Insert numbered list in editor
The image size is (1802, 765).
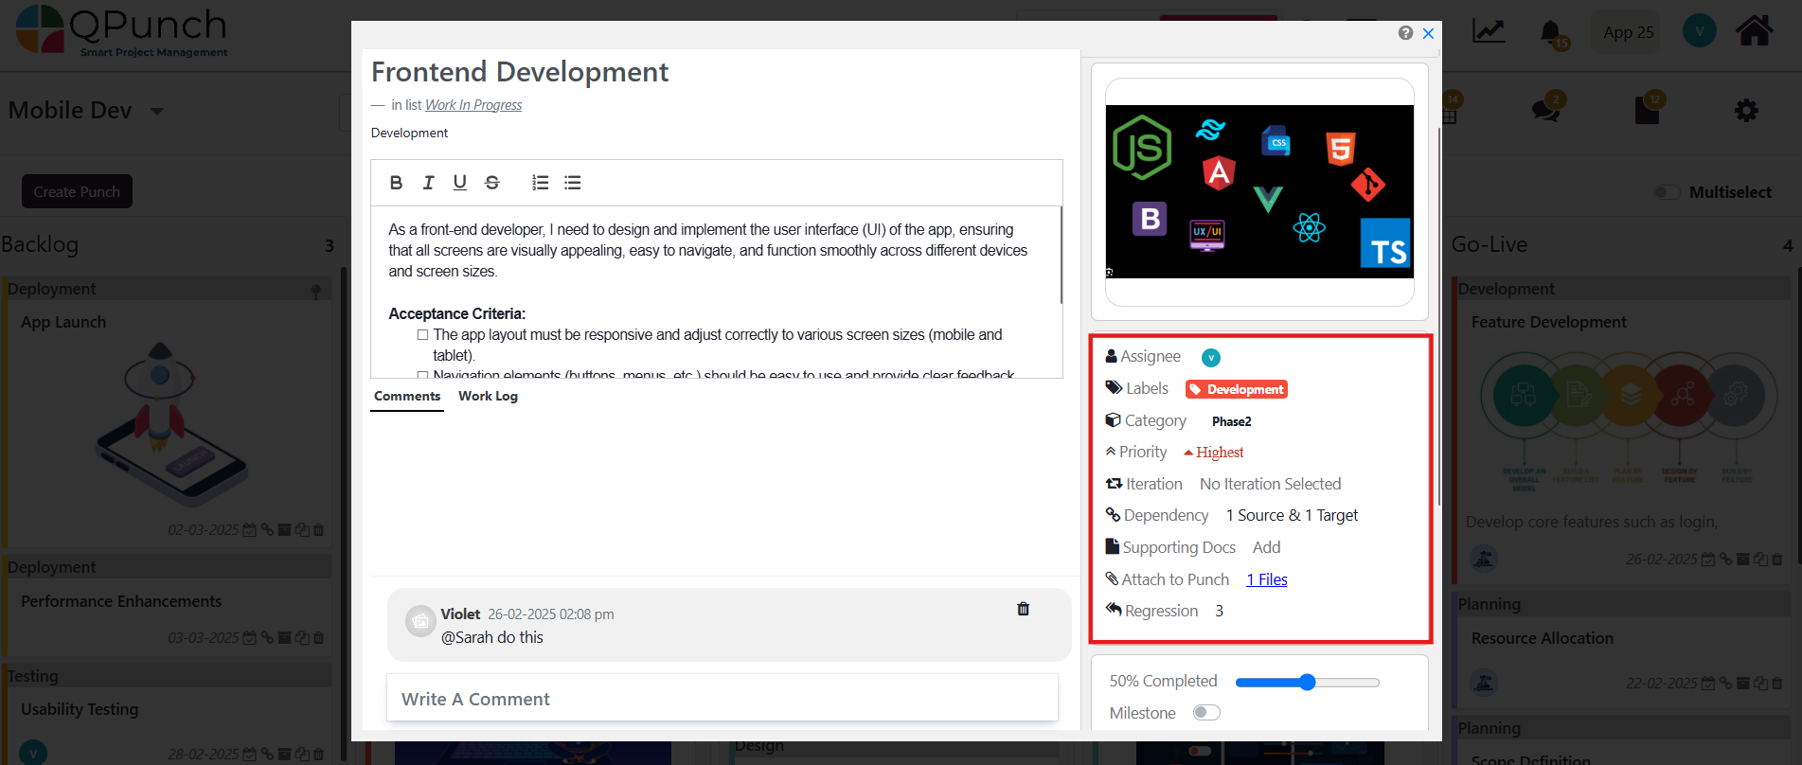[x=540, y=183]
